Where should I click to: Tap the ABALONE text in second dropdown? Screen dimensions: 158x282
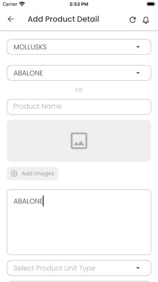point(28,73)
